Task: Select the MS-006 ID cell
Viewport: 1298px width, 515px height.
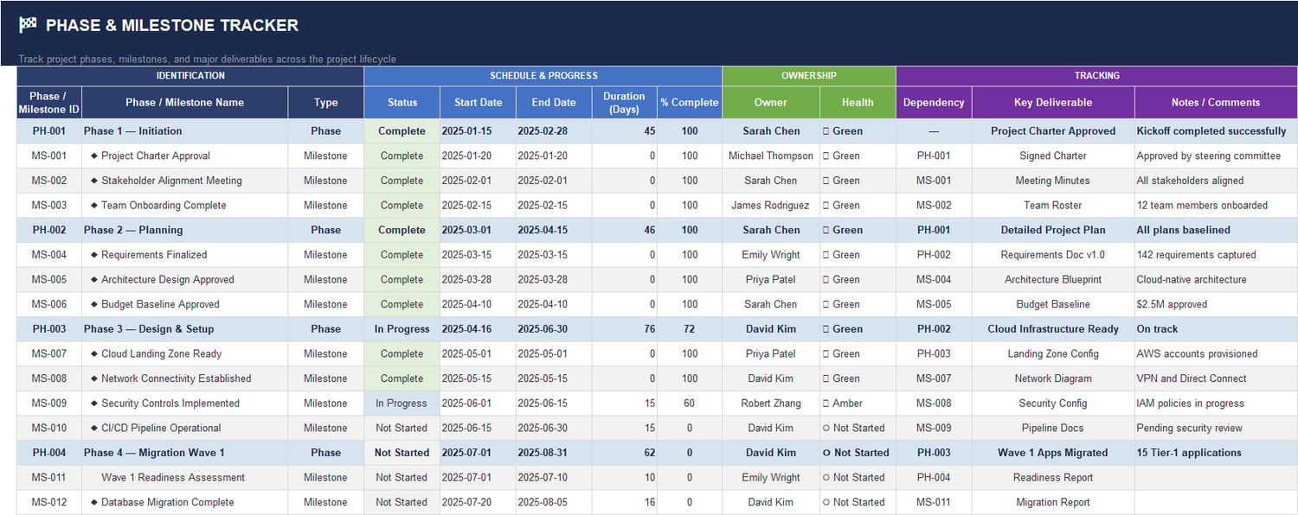Action: [48, 304]
